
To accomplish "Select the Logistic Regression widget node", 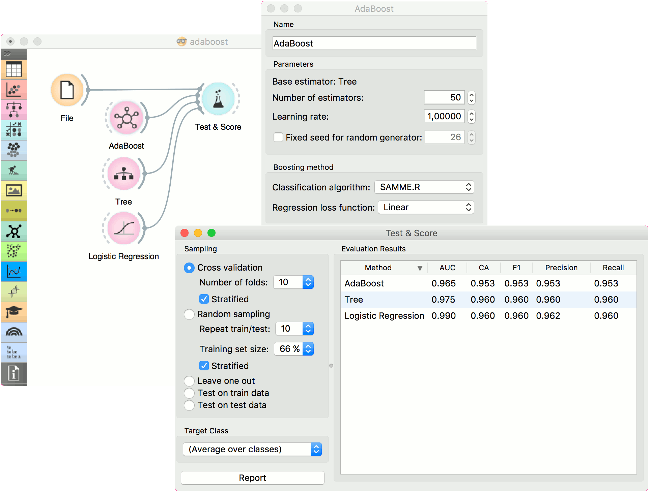I will 124,228.
